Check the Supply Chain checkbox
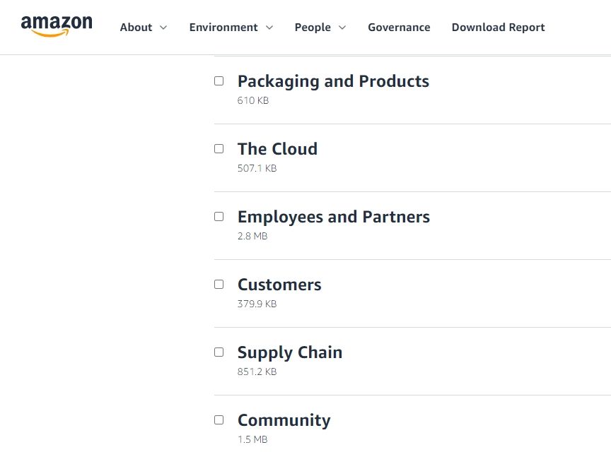 [219, 352]
